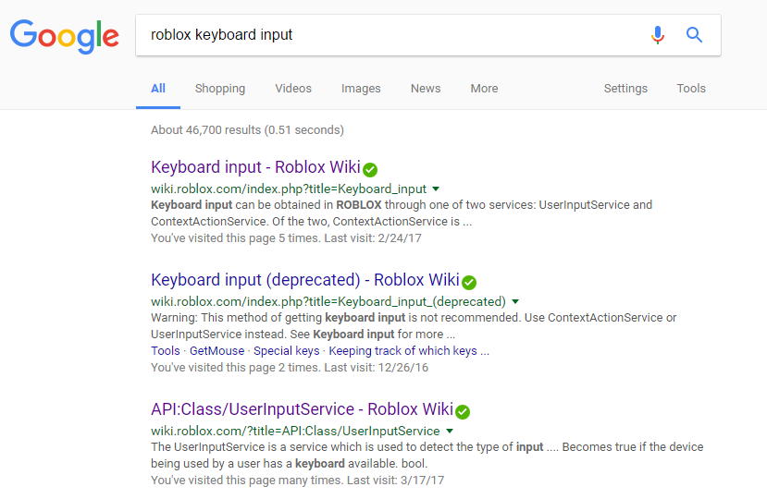
Task: Follow Keeping track of which keys sitelink
Action: 408,351
